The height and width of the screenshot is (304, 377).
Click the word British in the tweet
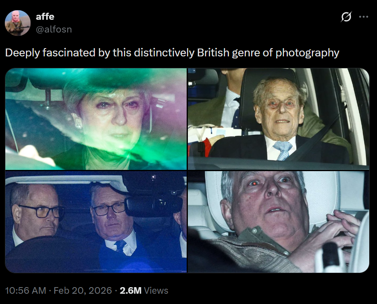[x=213, y=53]
